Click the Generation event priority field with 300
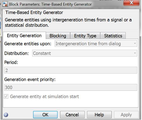 [71, 87]
